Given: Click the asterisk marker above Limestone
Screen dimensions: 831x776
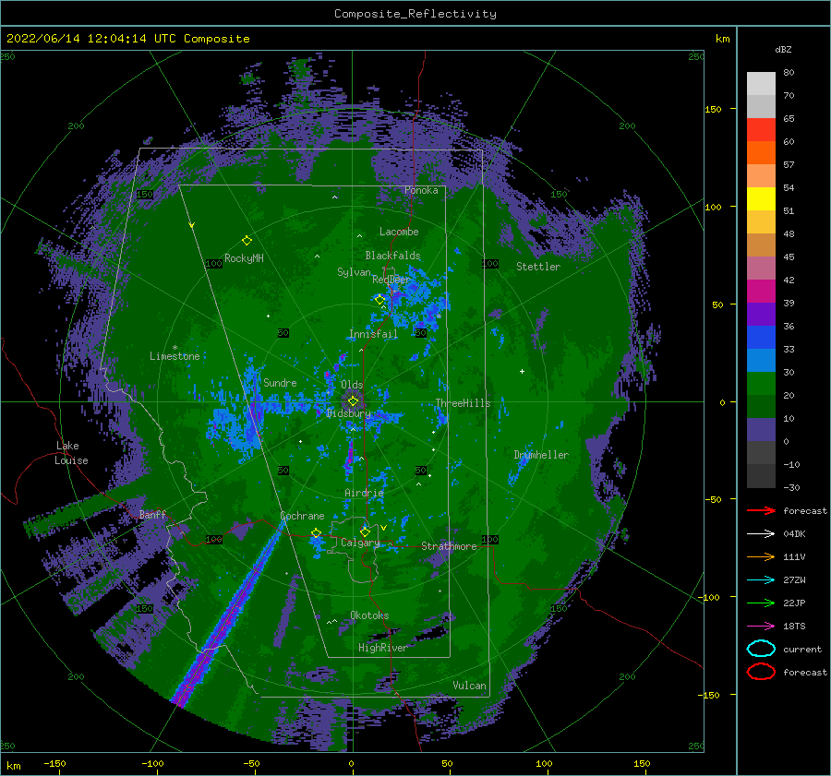Looking at the screenshot, I should [175, 348].
